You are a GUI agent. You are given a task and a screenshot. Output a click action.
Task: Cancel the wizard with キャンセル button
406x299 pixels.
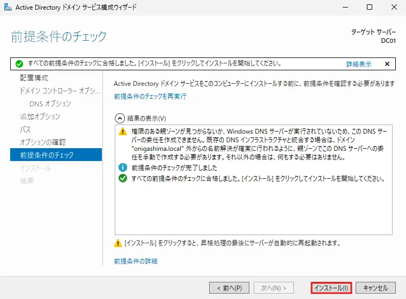pos(375,288)
